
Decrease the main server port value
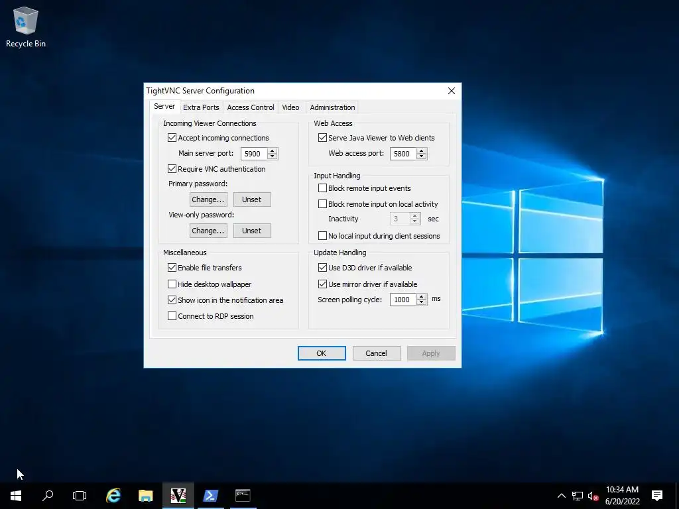coord(273,156)
